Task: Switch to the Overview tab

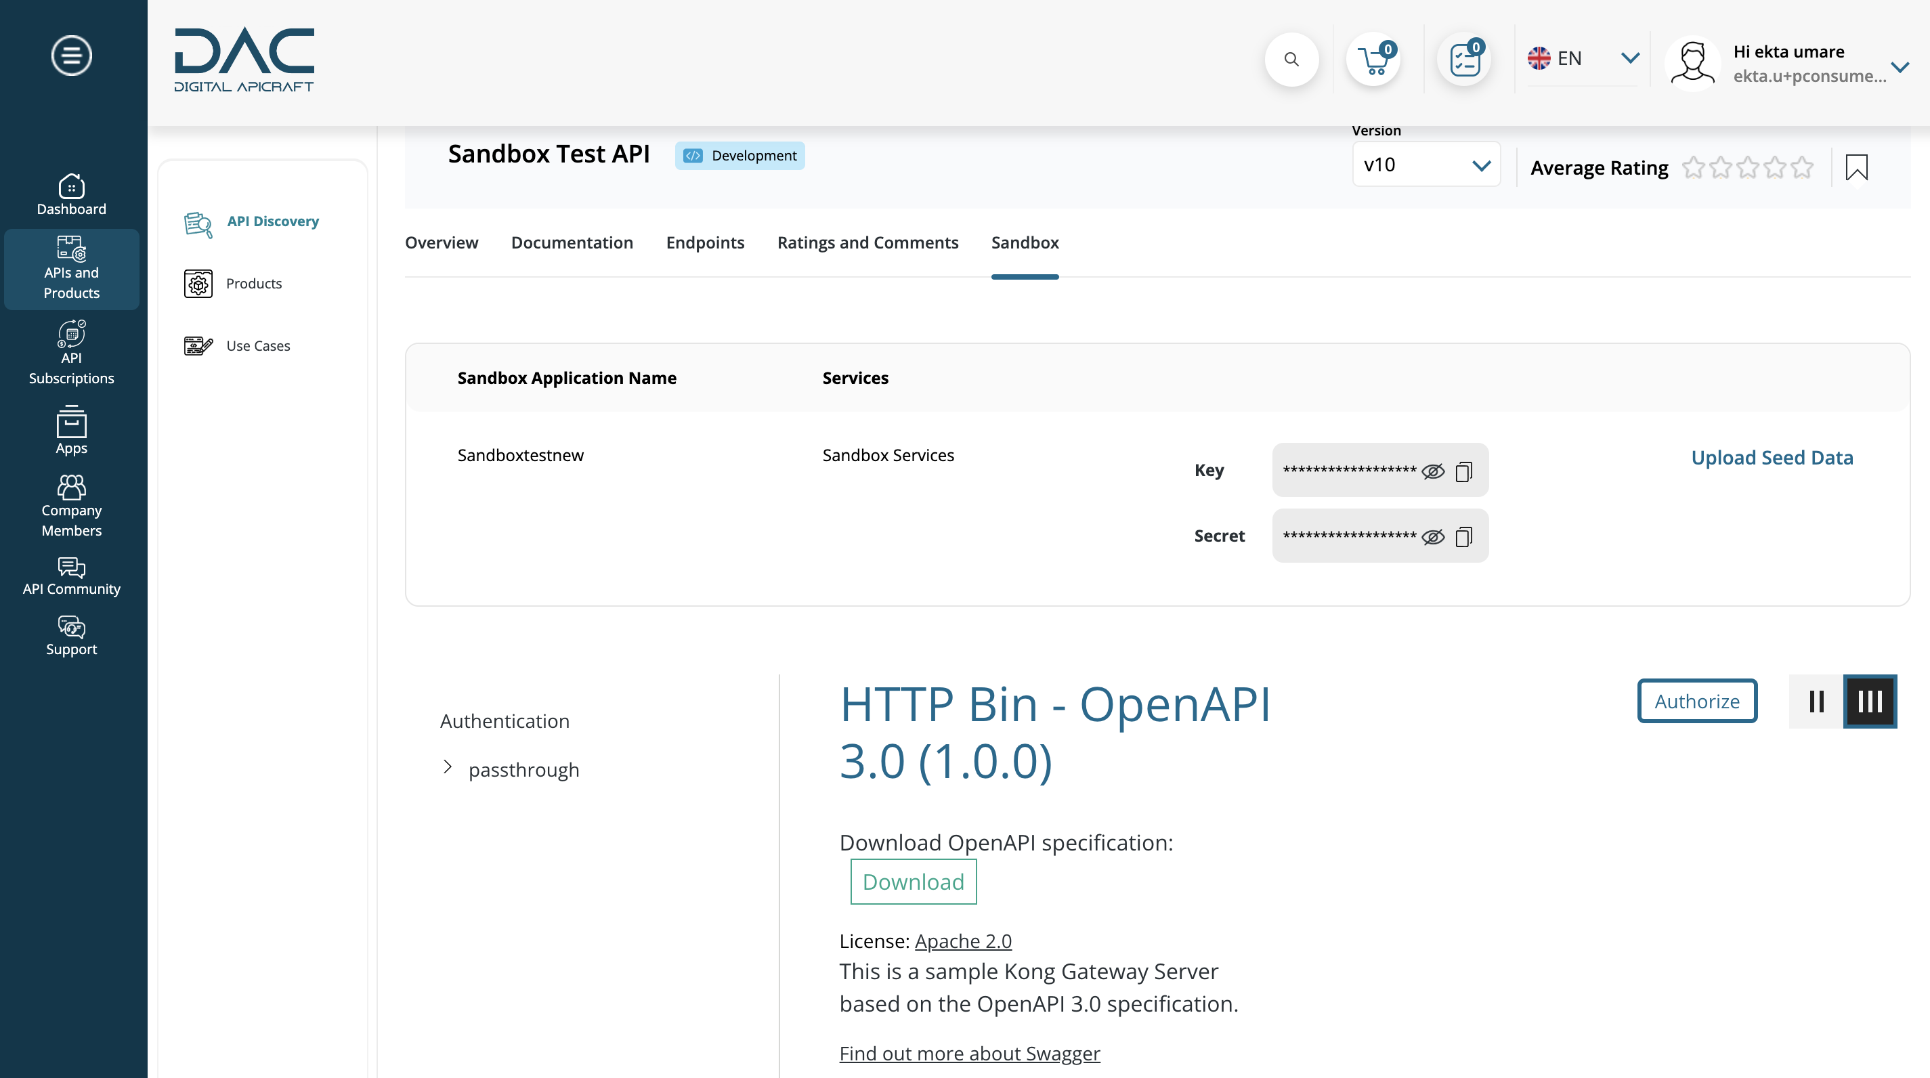Action: click(x=442, y=242)
